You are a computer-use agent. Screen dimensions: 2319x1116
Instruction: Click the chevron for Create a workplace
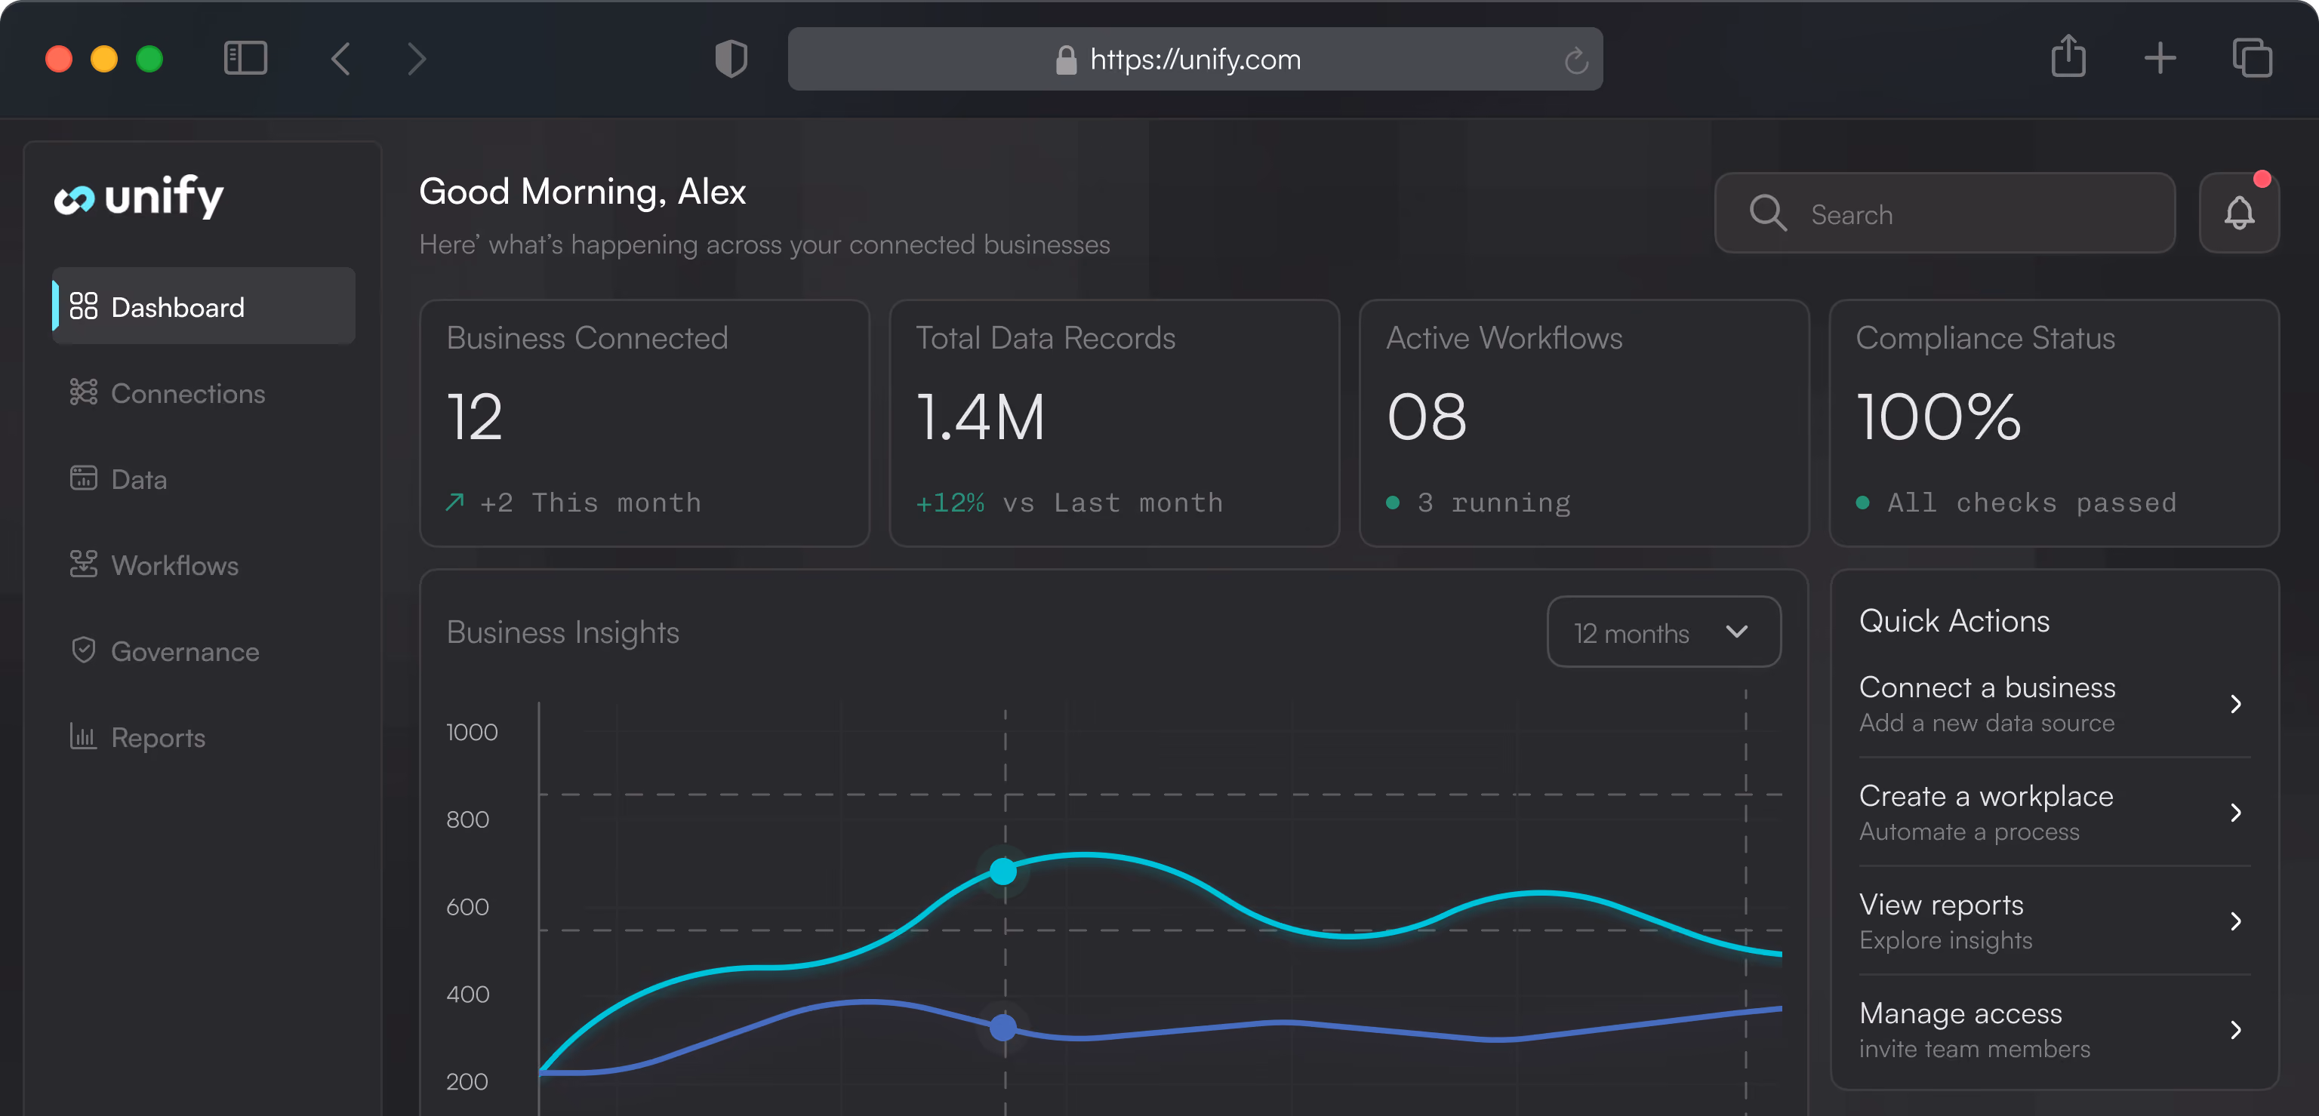click(2235, 813)
